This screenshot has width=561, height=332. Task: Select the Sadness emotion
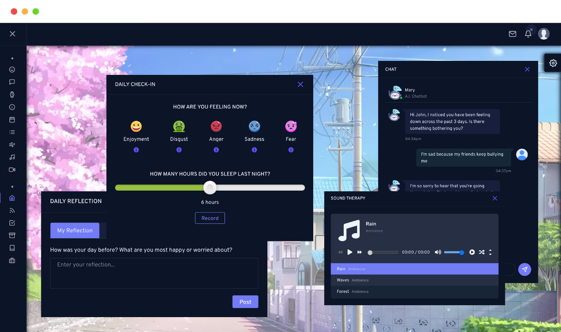coord(254,126)
